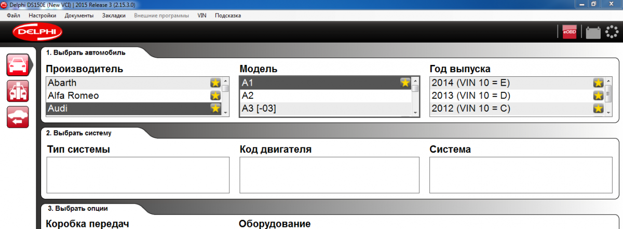Select year 2014 (VIN 10 = E)
Screen dimensions: 623x229
pos(517,83)
